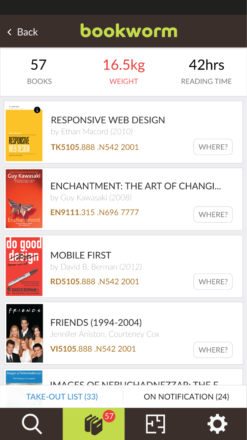Open the search magnifier tab
Screen dimensions: 247x440
(32, 424)
